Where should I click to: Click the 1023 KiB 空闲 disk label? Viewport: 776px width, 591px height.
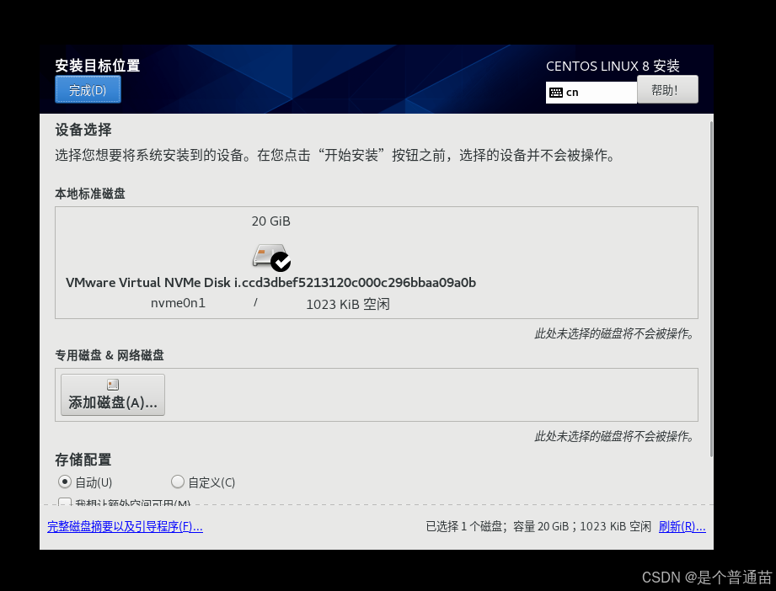[348, 304]
